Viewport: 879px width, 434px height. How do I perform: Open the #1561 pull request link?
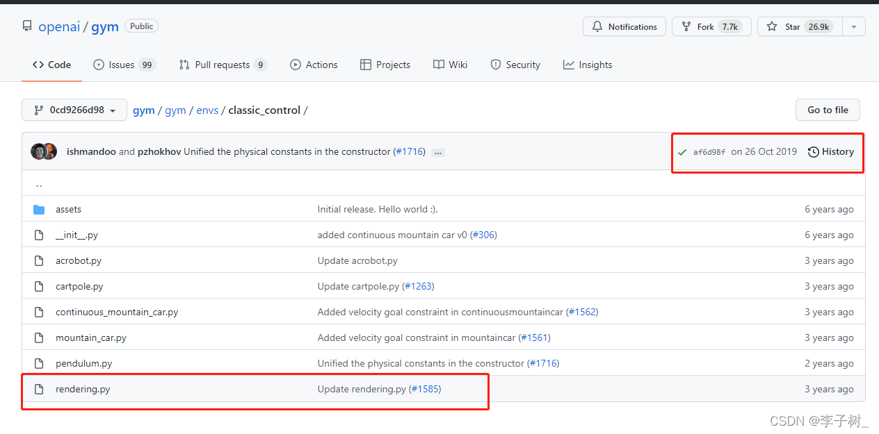pyautogui.click(x=534, y=337)
